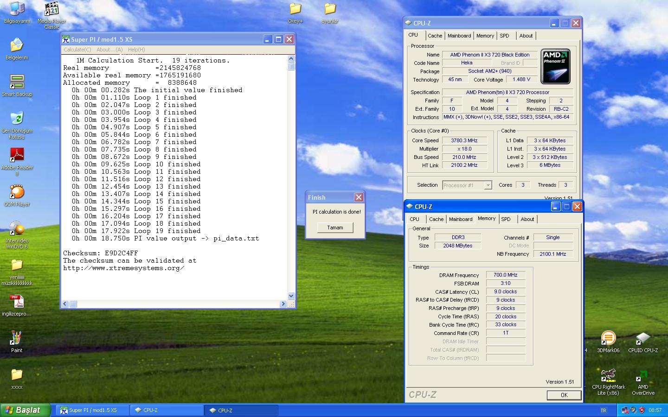
Task: Select Mainboard tab in upper CPU-Z
Action: coord(459,36)
